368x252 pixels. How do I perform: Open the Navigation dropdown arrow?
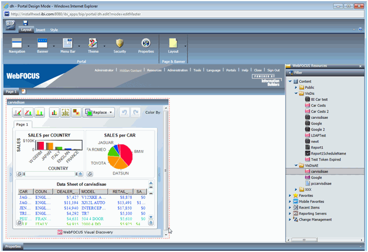pyautogui.click(x=29, y=46)
